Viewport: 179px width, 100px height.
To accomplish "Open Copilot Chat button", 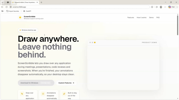I will (171, 7).
